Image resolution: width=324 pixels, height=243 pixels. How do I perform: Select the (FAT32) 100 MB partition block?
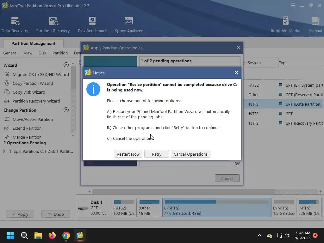124,207
